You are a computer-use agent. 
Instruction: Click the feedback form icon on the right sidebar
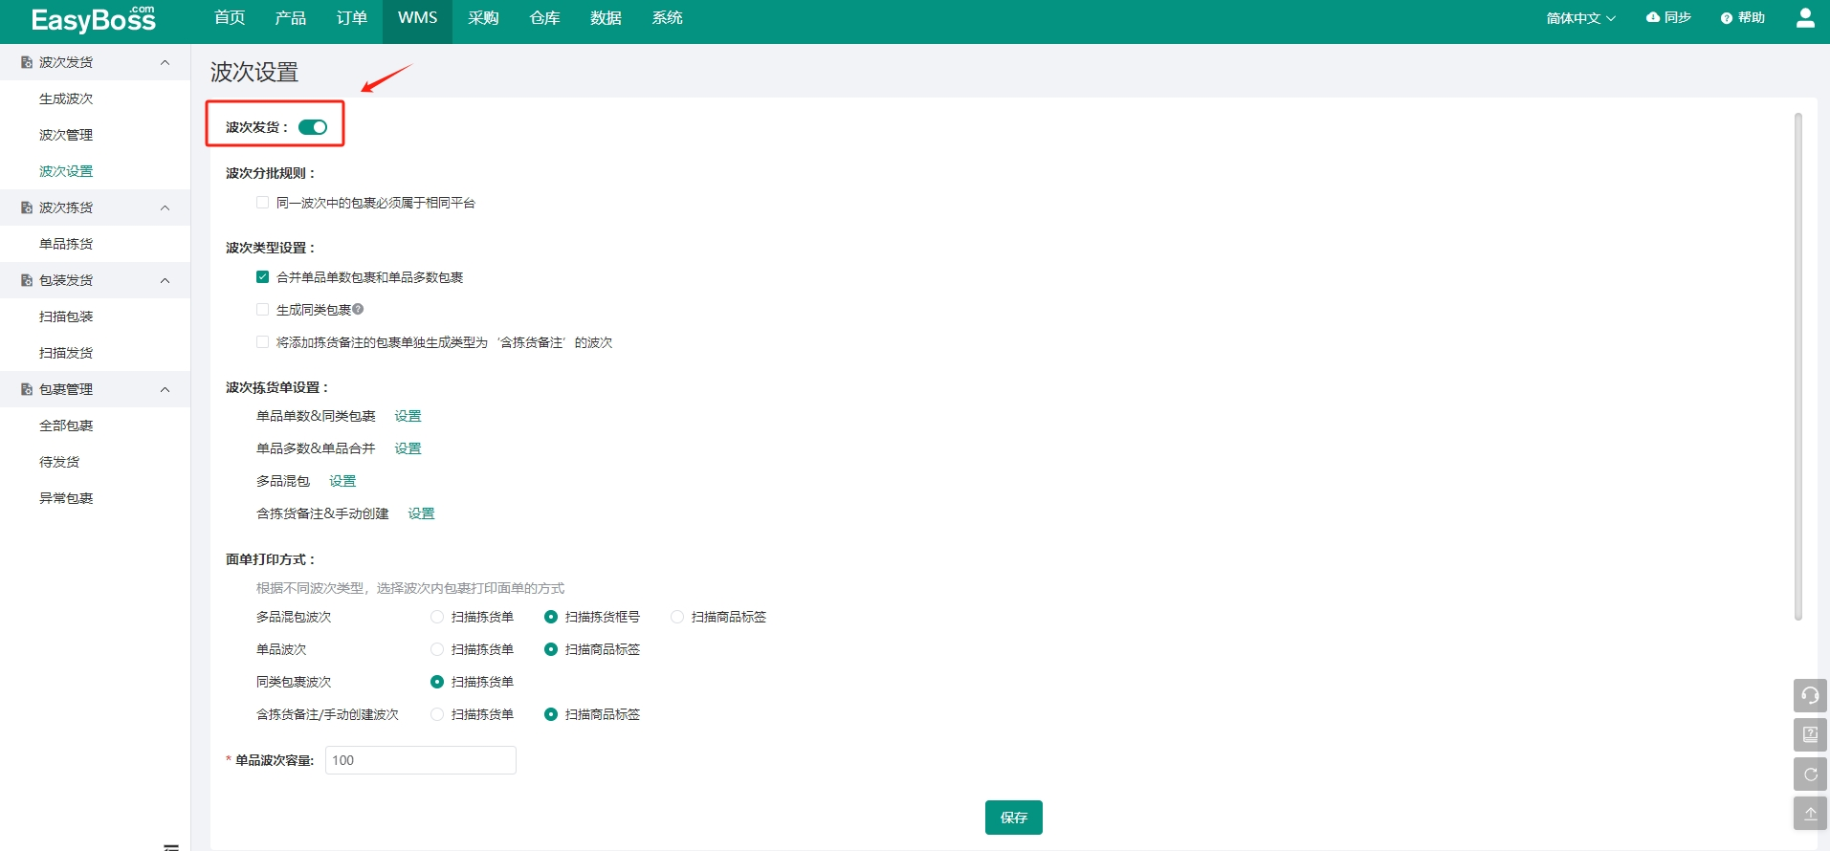(1810, 734)
